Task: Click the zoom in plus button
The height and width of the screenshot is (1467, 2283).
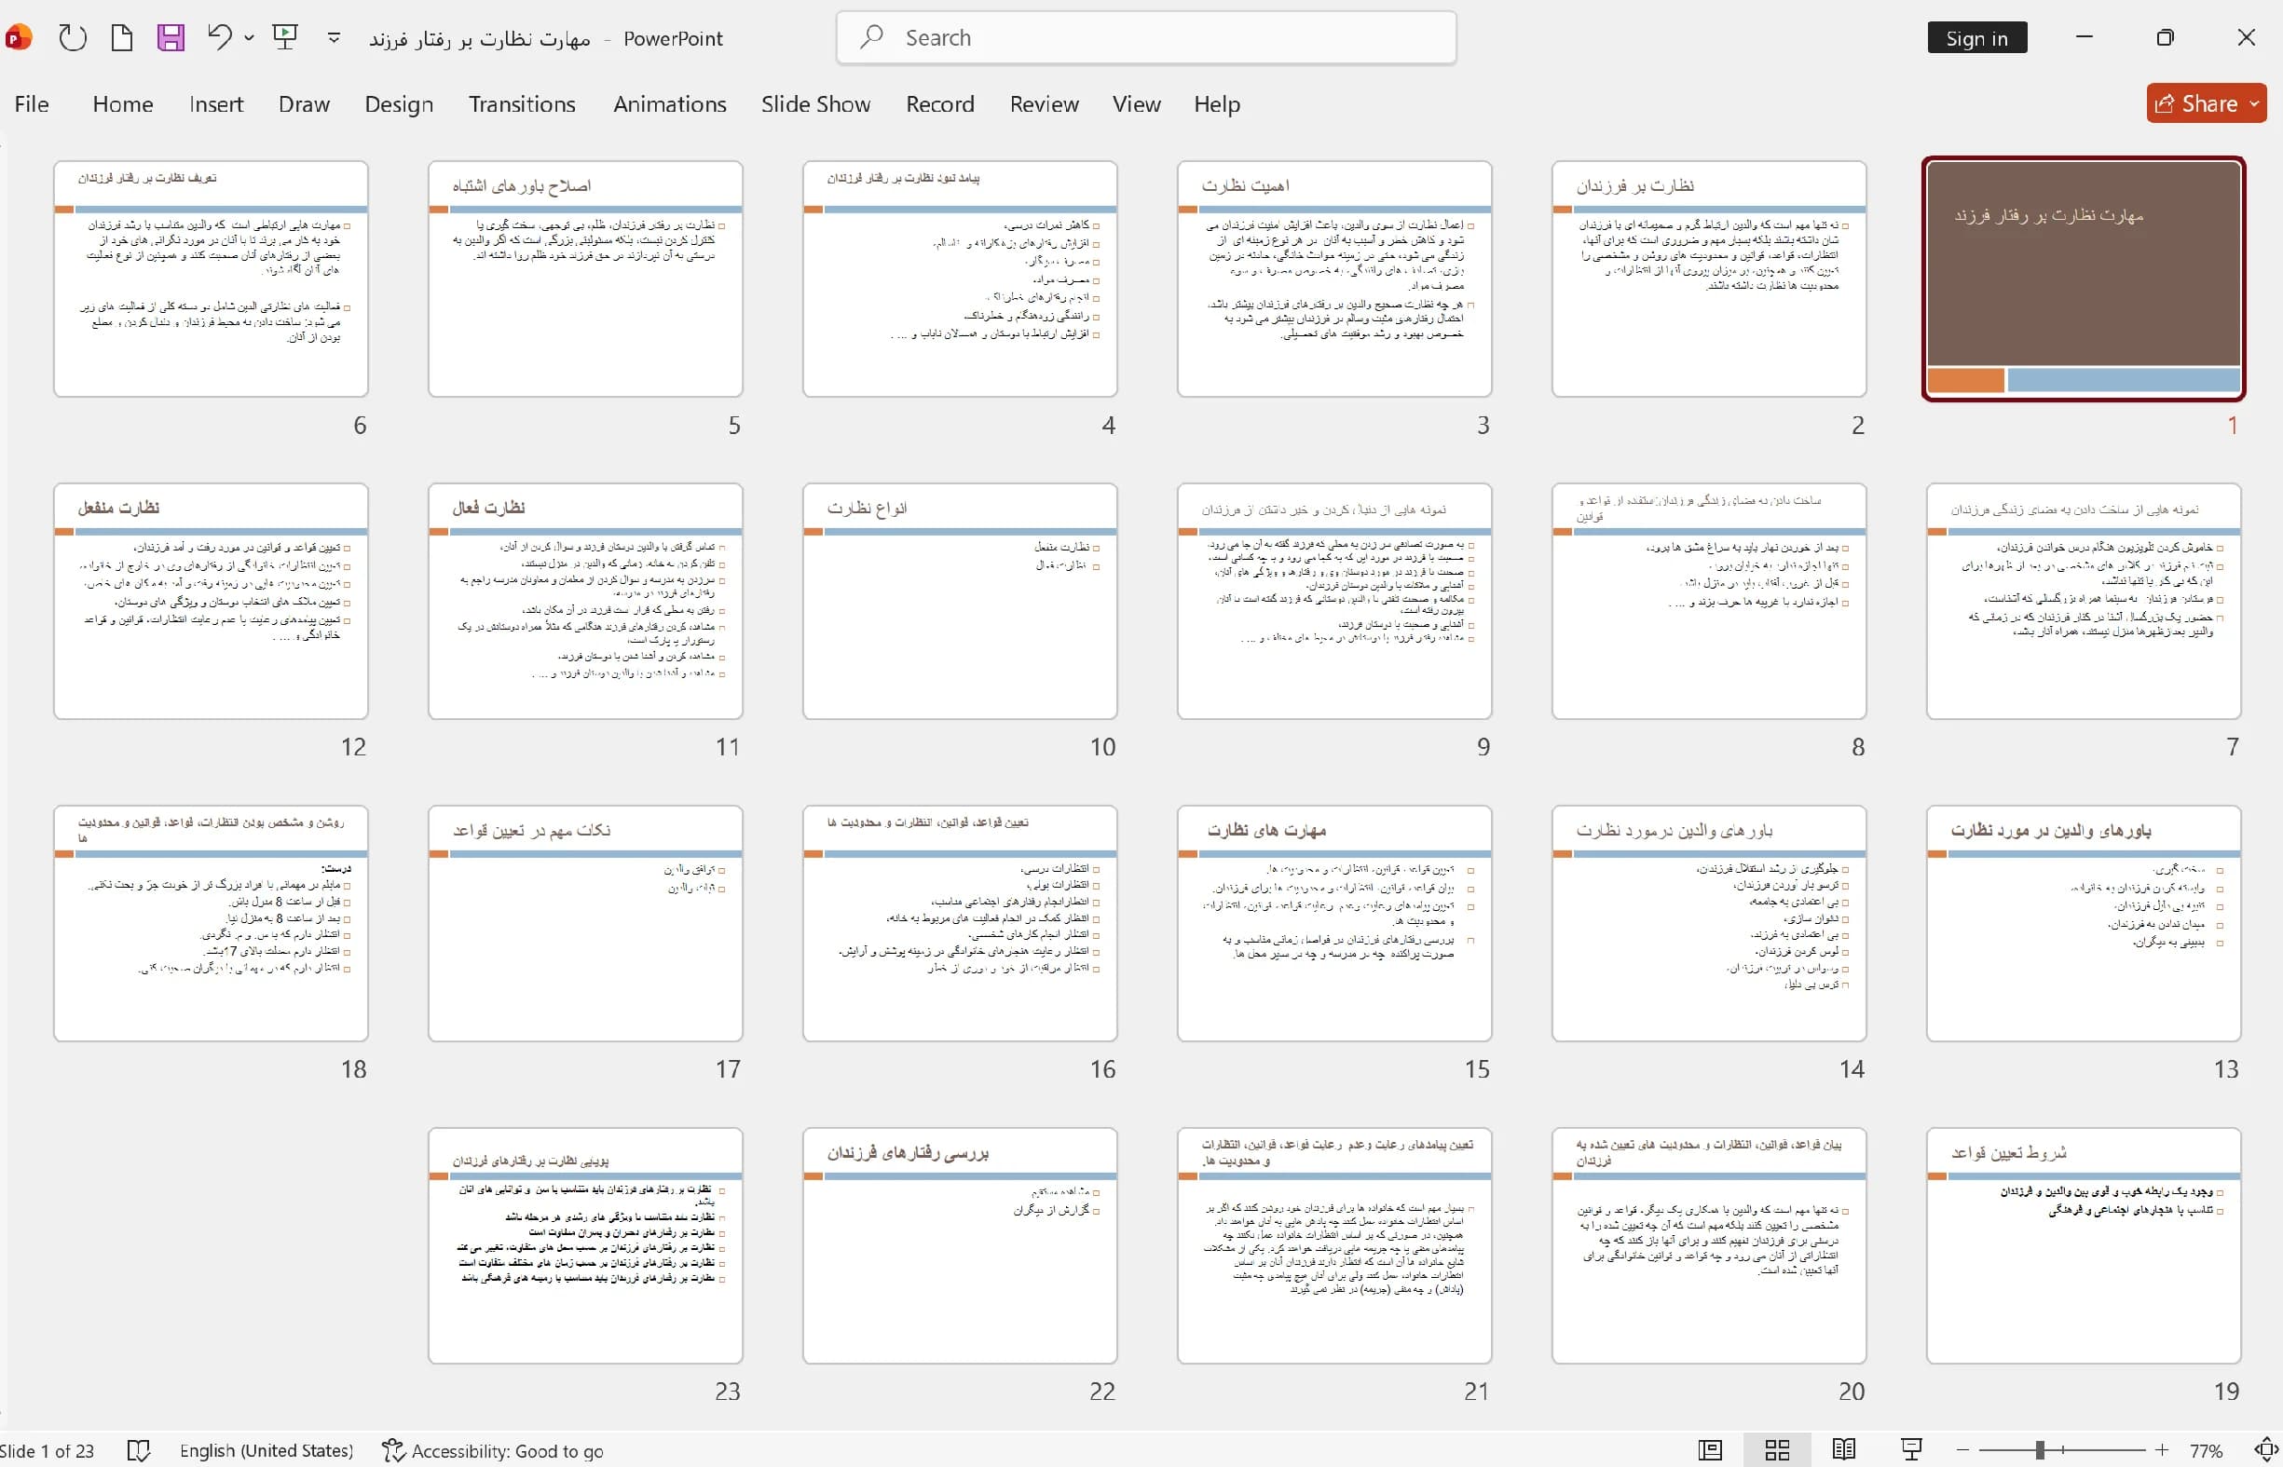Action: pyautogui.click(x=2161, y=1450)
